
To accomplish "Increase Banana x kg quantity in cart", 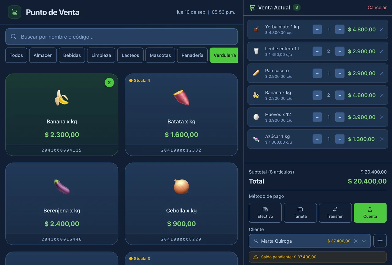I will tap(340, 95).
